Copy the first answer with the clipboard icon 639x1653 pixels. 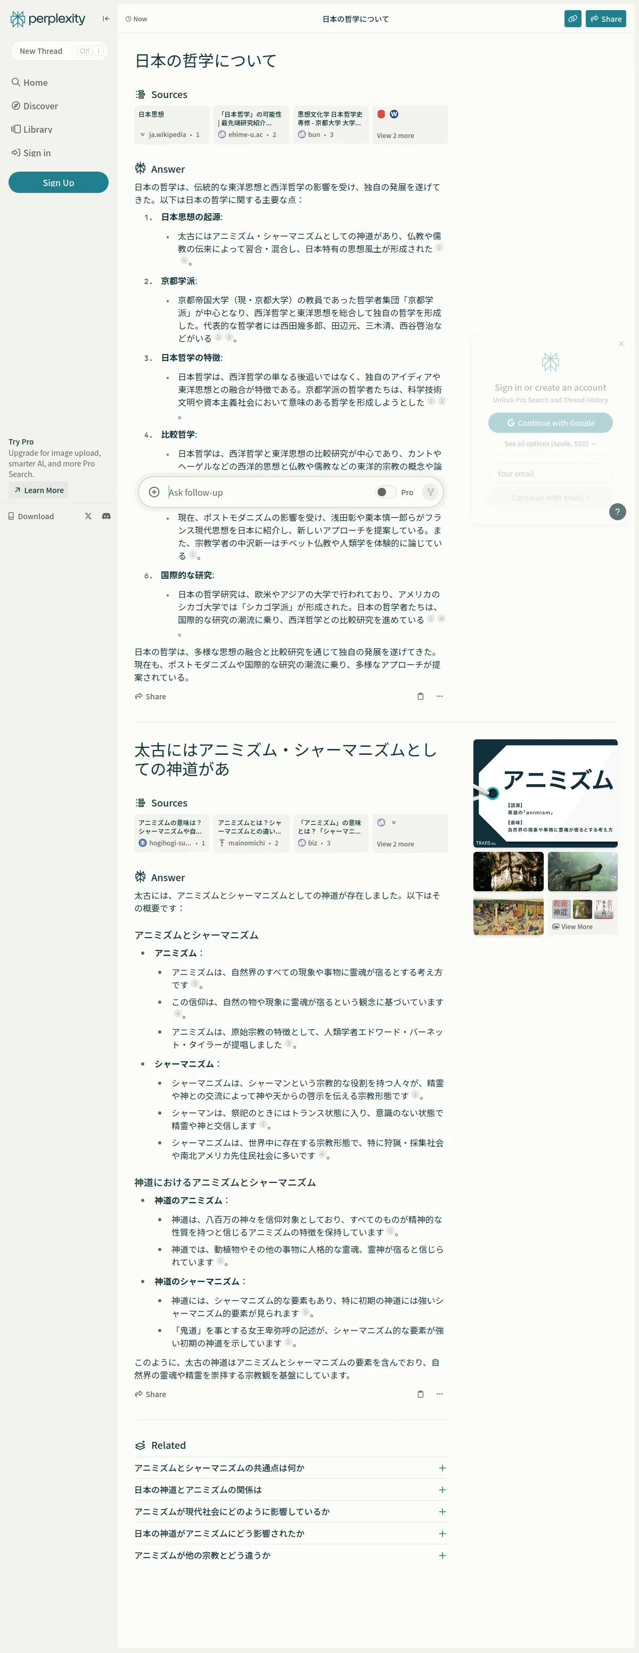421,696
